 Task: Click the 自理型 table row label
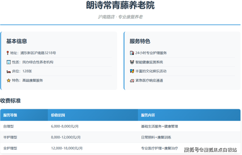[x=9, y=126]
